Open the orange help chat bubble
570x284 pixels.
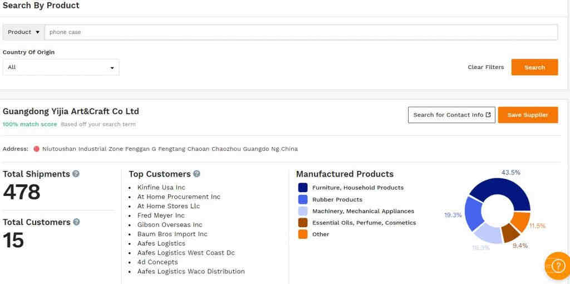coord(557,265)
